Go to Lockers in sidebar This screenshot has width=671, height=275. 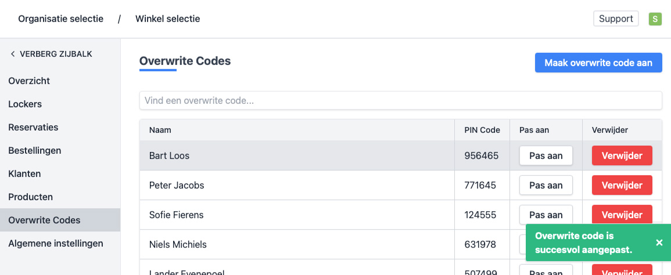tap(25, 104)
